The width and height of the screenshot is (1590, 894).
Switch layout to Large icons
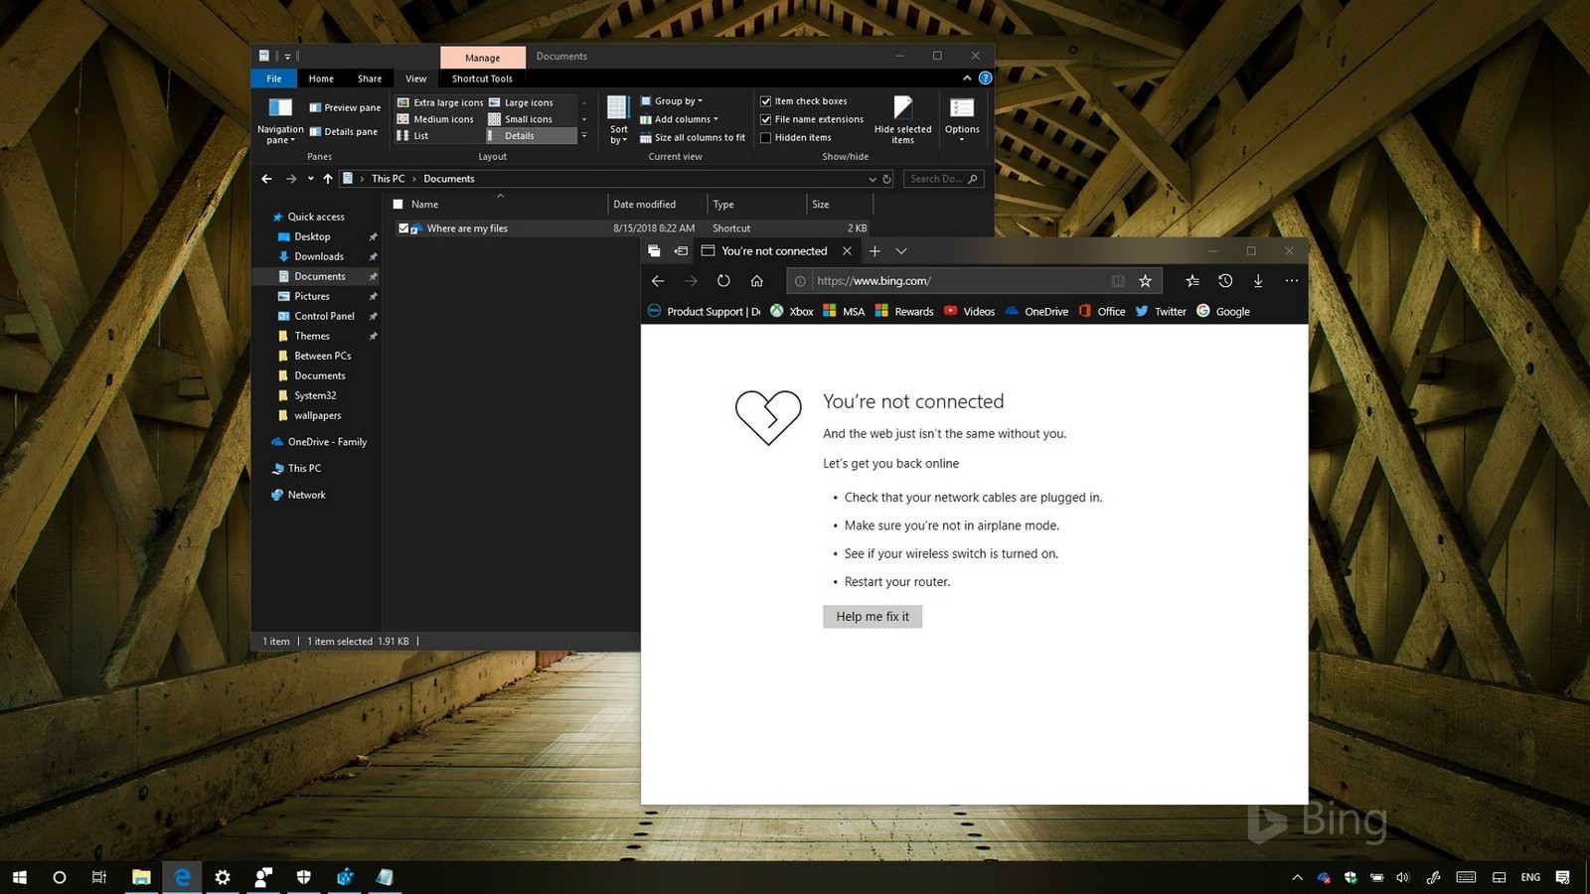[x=521, y=102]
